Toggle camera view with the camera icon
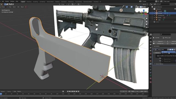This screenshot has height=99, width=176. pyautogui.click(x=147, y=24)
